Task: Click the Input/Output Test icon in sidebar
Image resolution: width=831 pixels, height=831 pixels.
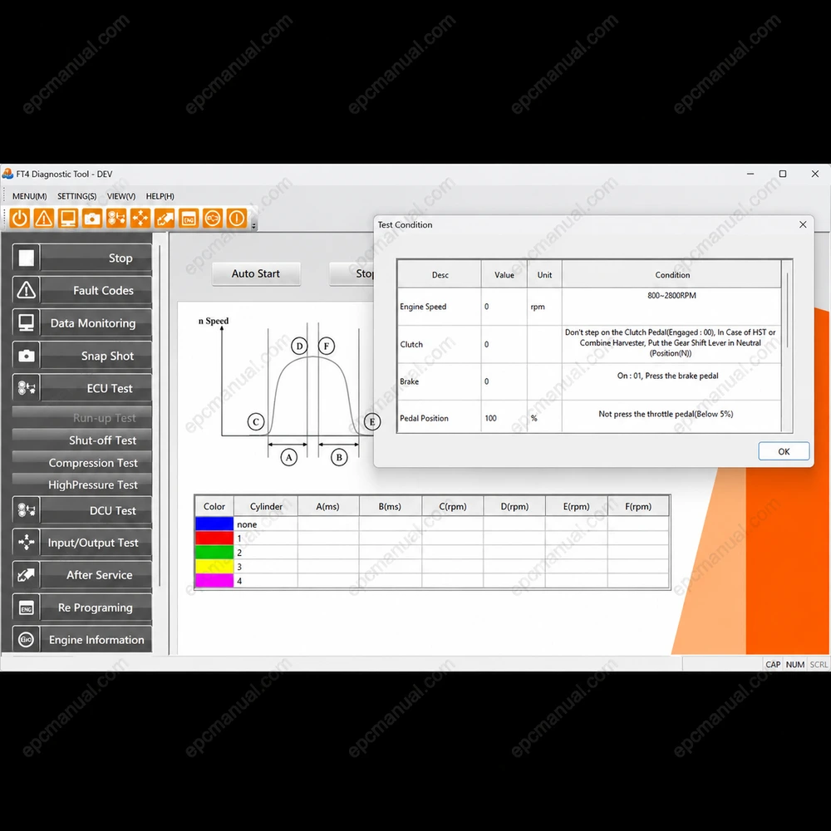Action: [x=26, y=542]
